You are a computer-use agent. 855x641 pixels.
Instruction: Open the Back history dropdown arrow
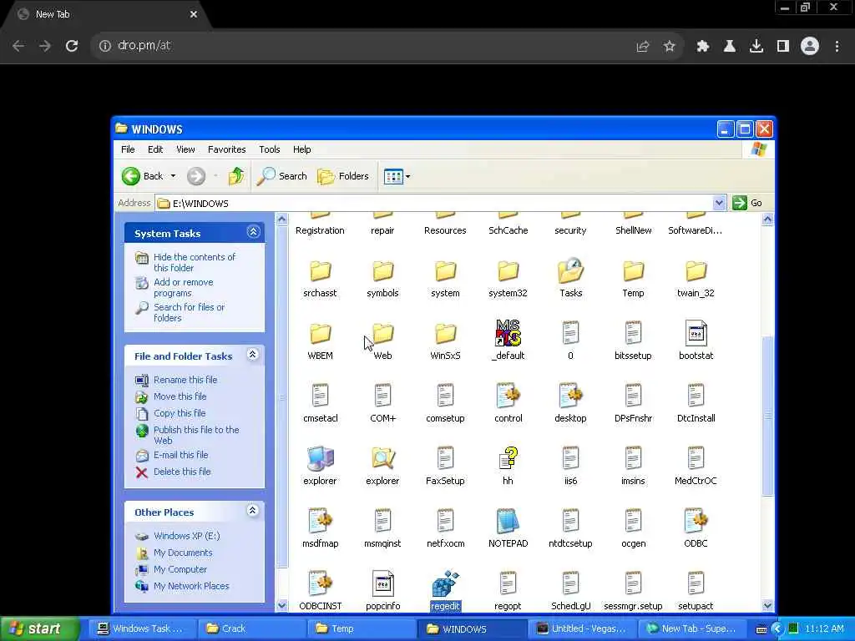coord(173,176)
